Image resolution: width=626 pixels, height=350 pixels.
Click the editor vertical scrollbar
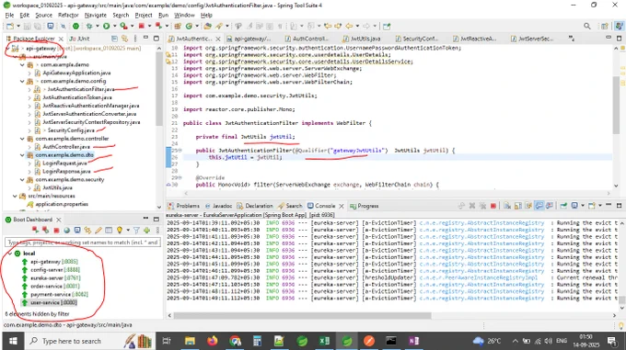point(616,105)
